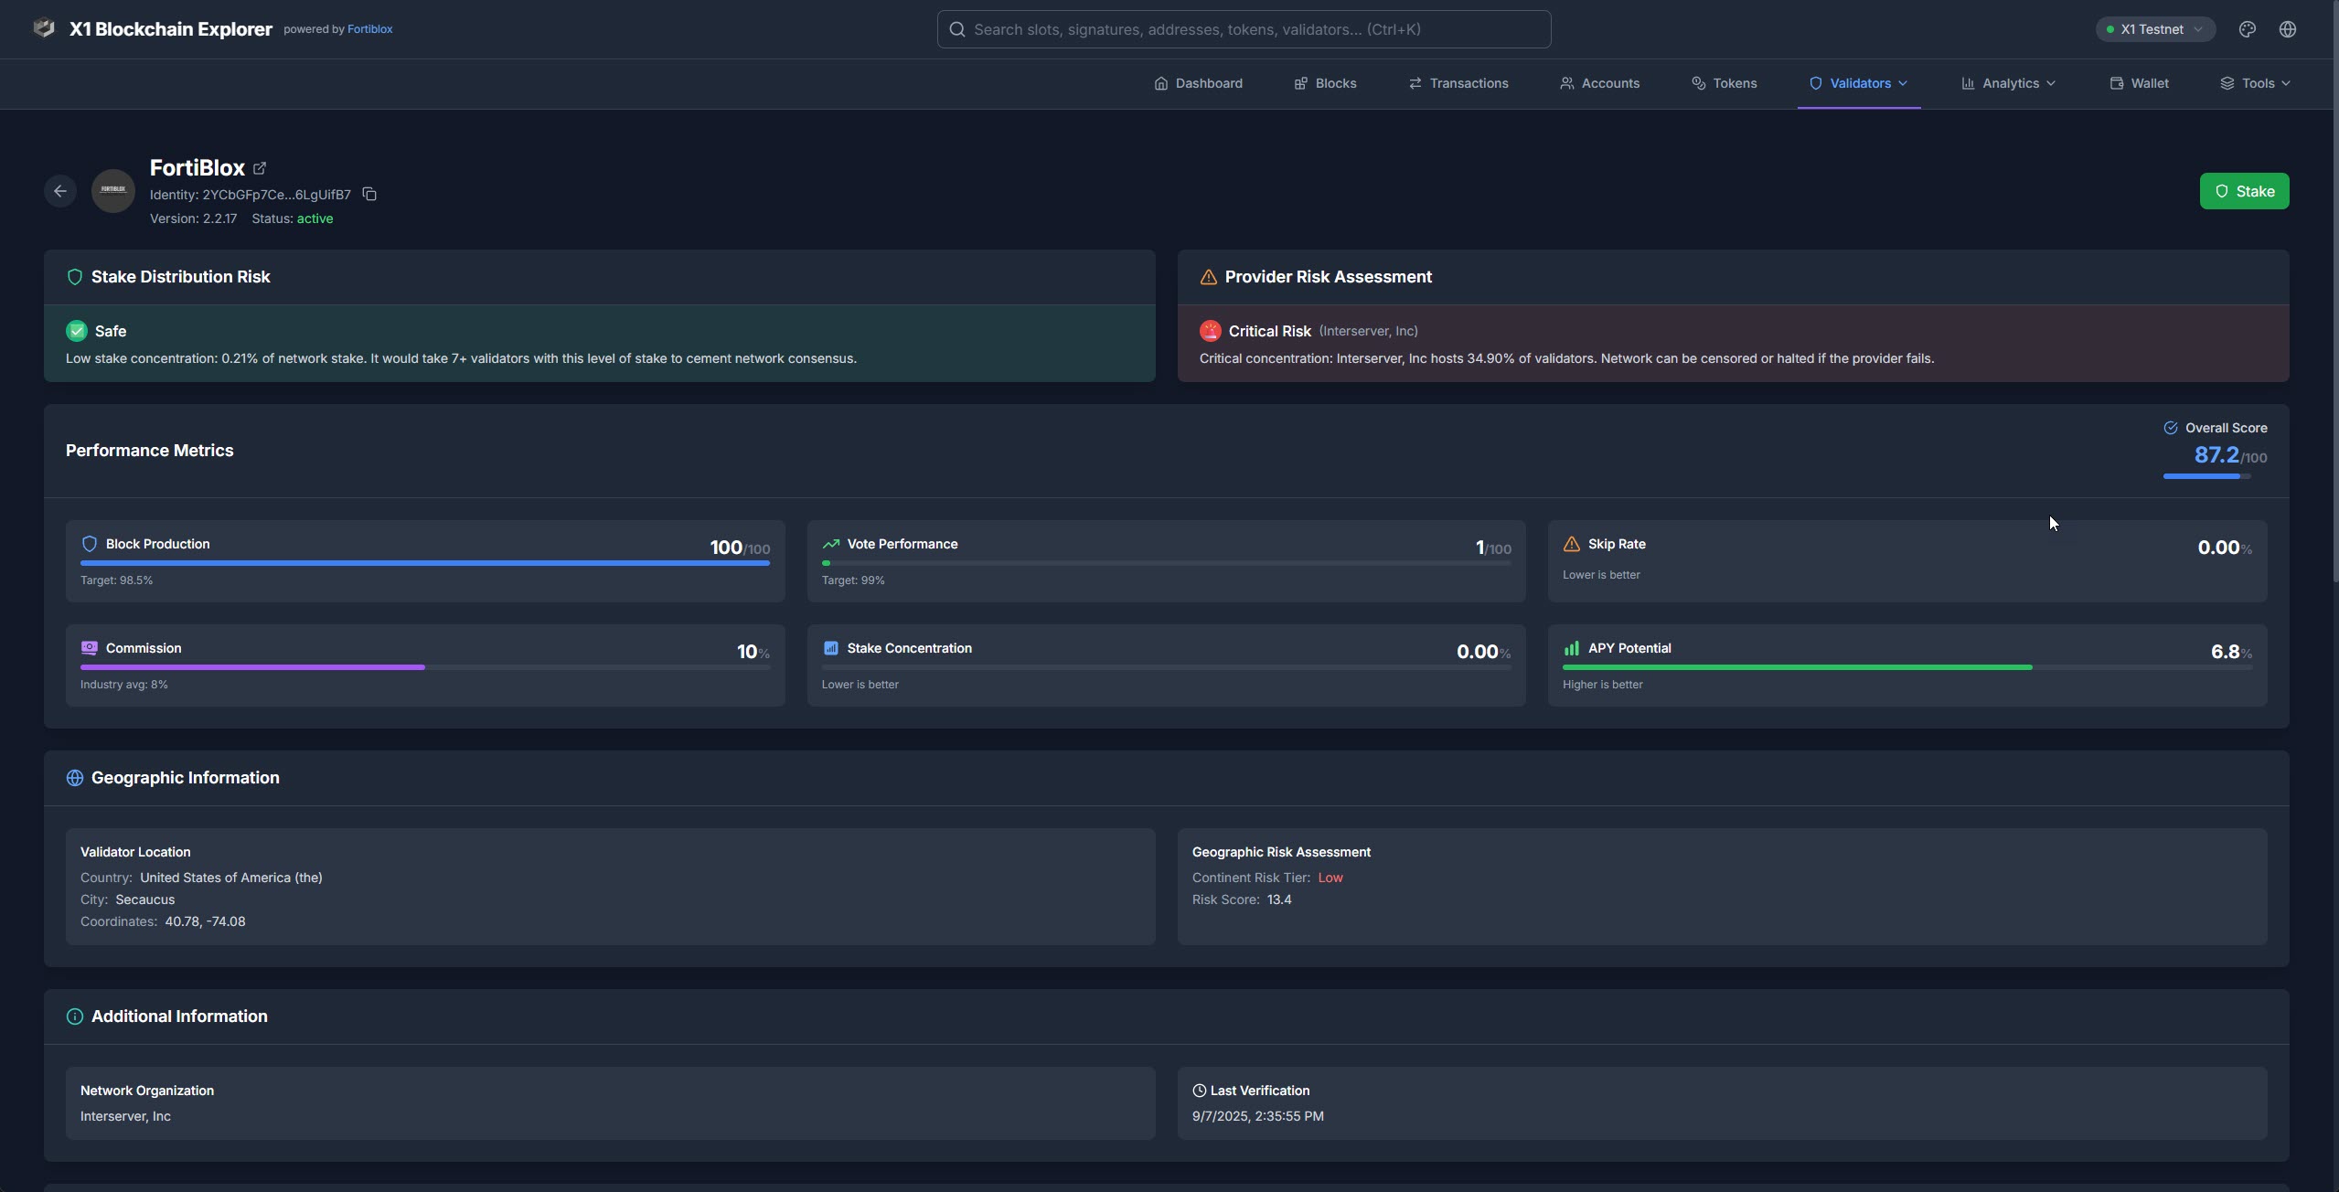Click the globe language icon

tap(2287, 29)
